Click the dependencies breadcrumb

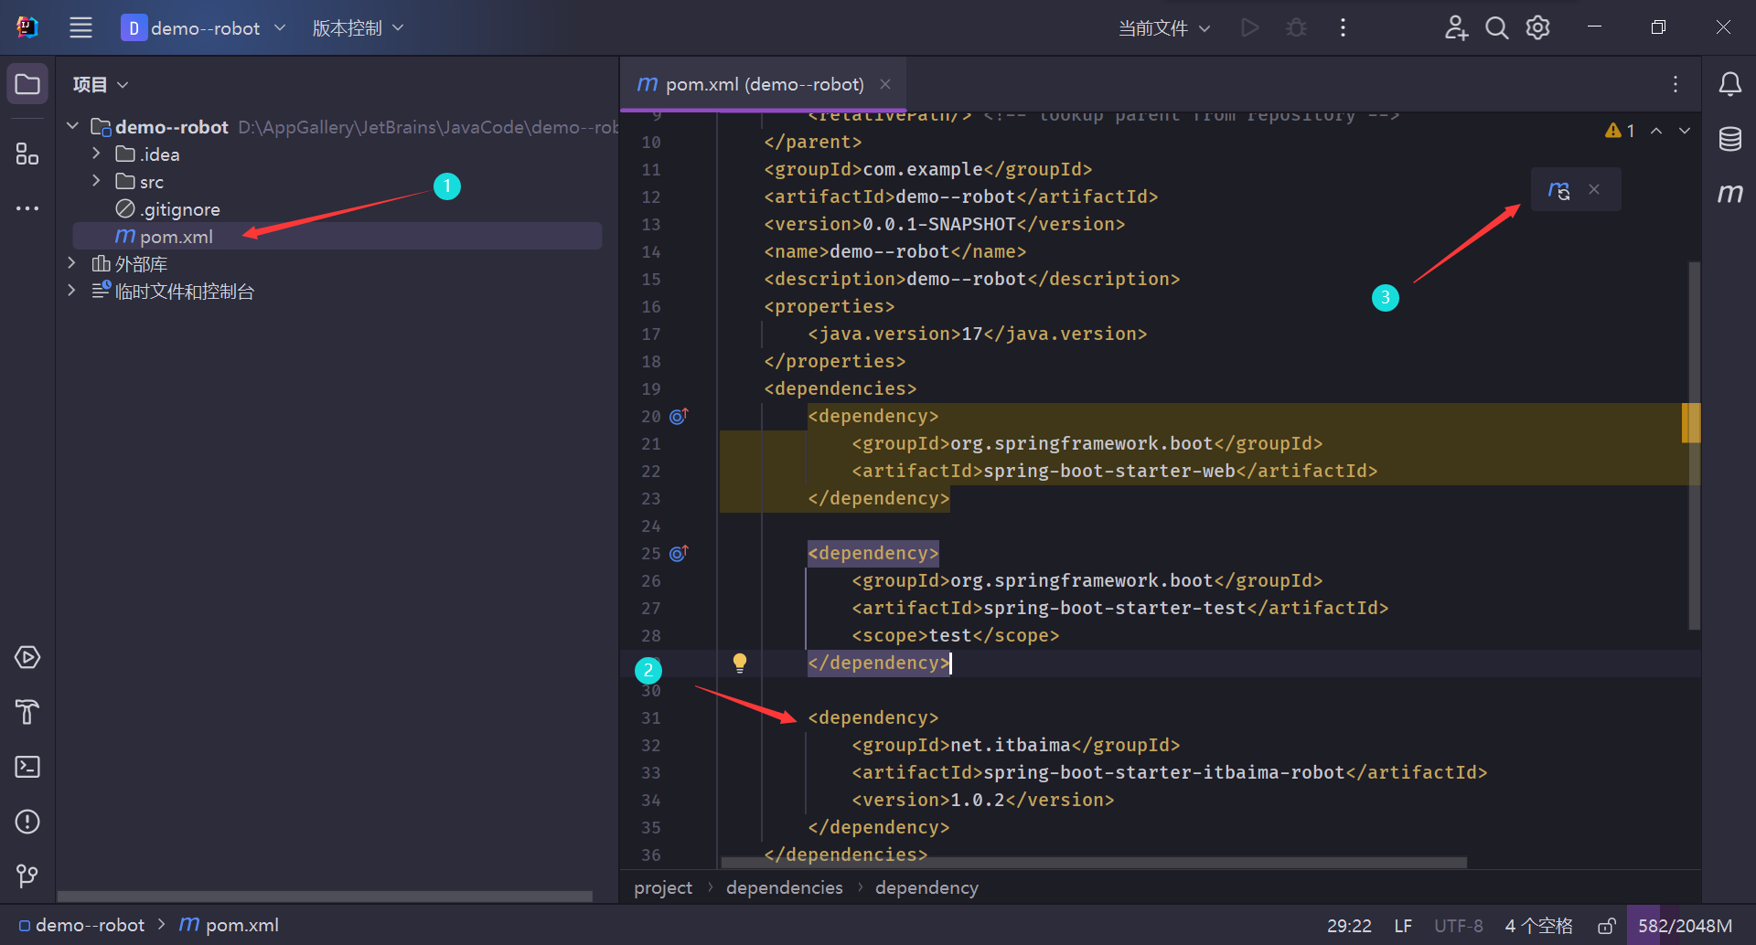pos(784,887)
